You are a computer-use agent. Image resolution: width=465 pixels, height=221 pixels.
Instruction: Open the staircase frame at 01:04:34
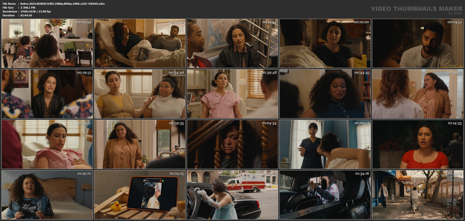(x=232, y=144)
